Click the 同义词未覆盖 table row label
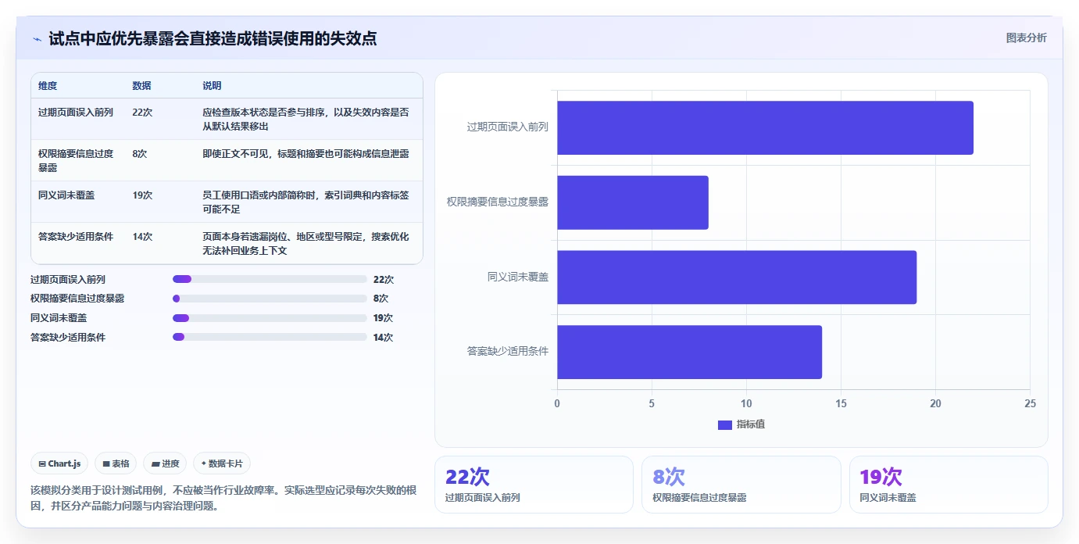The image size is (1079, 544). point(66,195)
